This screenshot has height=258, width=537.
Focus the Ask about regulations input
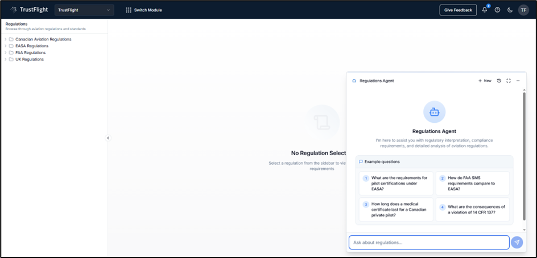(429, 242)
